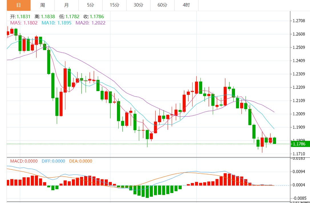Click the 1.2409 price axis label
This screenshot has width=310, height=203.
pyautogui.click(x=299, y=61)
